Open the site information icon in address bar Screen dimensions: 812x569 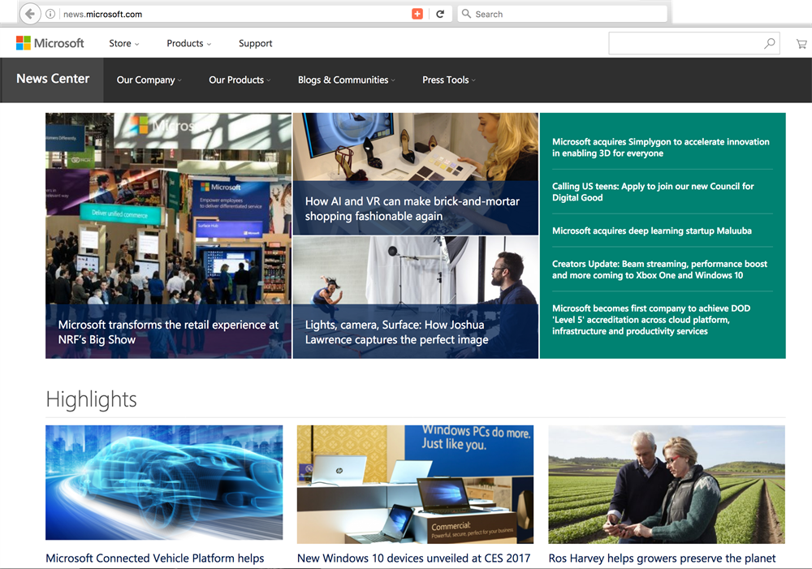point(50,14)
